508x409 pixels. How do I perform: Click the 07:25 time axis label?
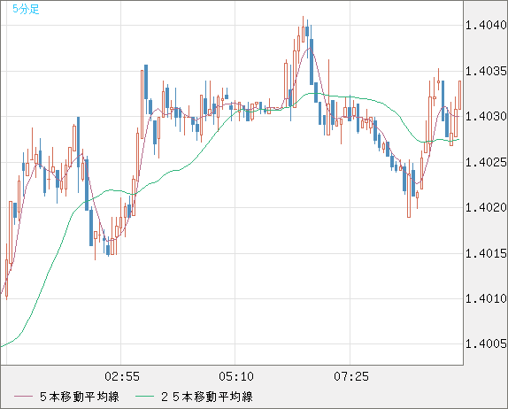tap(351, 376)
